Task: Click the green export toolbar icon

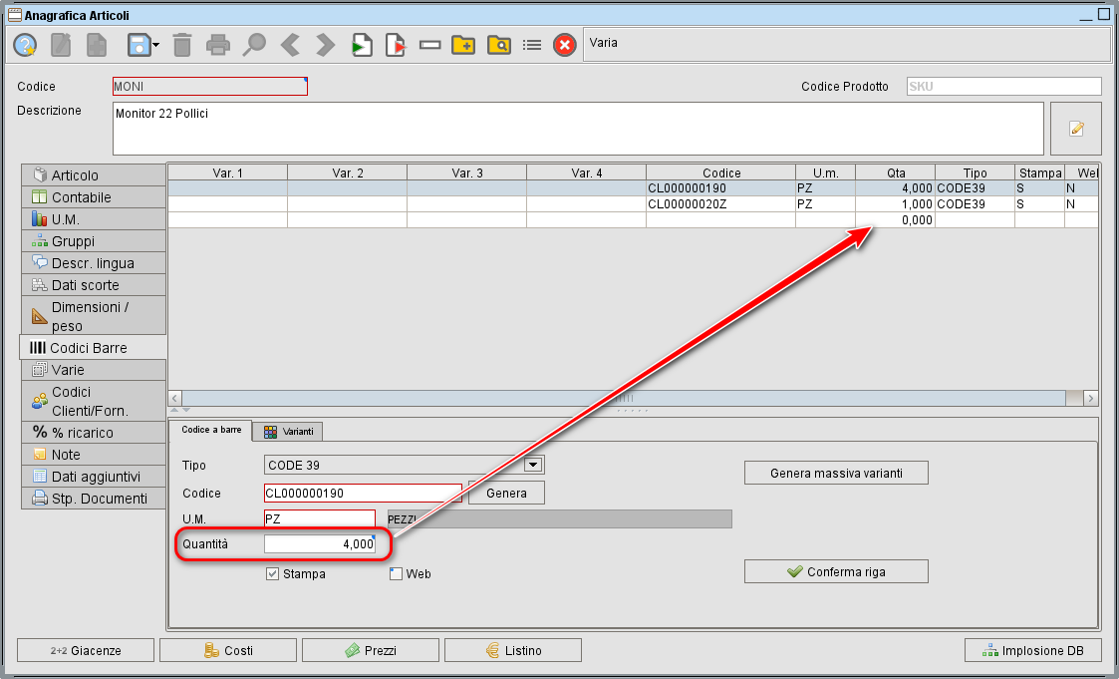Action: tap(360, 44)
